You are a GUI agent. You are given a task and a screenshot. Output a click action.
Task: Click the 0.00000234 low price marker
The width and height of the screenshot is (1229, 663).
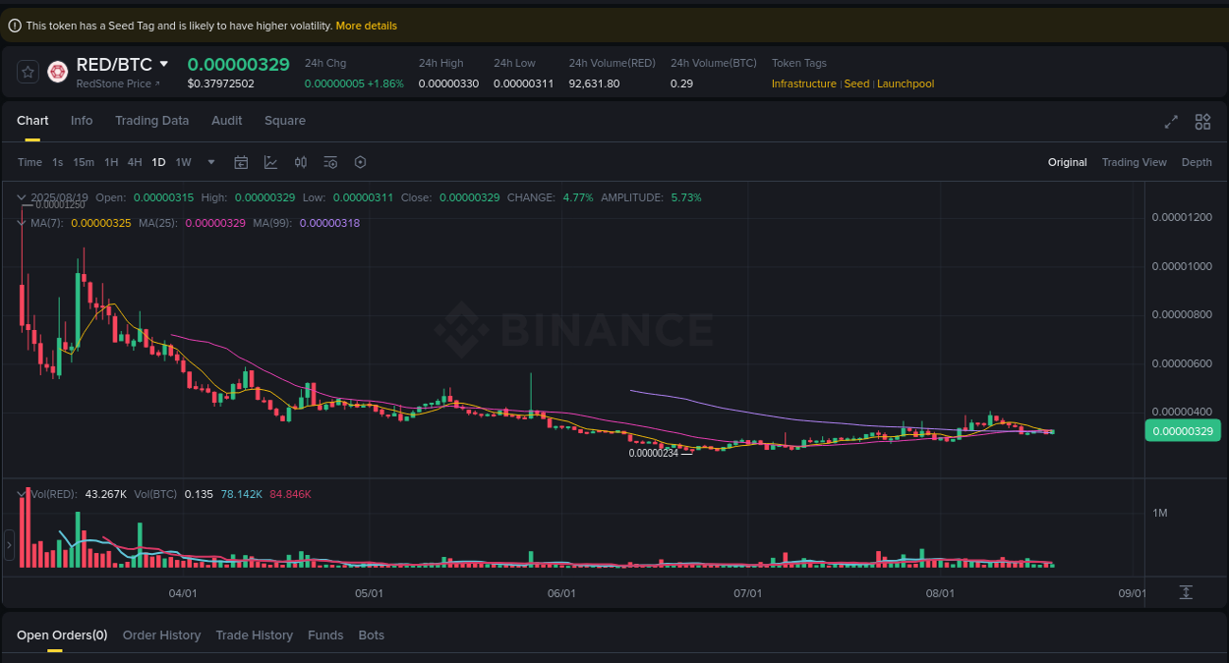pyautogui.click(x=654, y=453)
